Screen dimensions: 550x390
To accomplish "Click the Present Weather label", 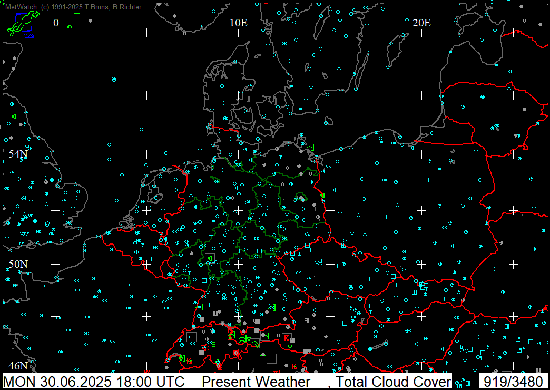I will (x=256, y=381).
